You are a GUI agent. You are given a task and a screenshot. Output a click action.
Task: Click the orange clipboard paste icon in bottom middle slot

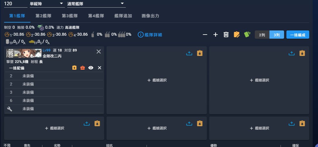point(200,124)
